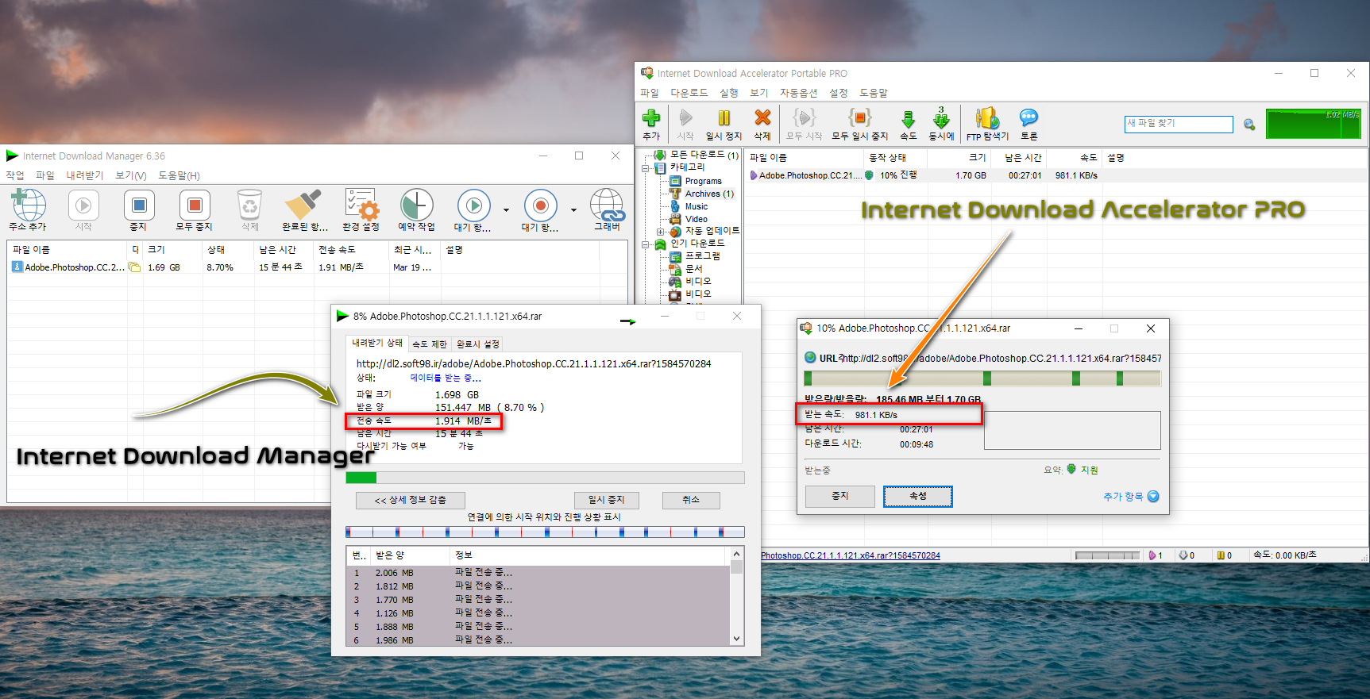Switch to the 속도 제한 tab
The height and width of the screenshot is (699, 1370).
coord(430,344)
